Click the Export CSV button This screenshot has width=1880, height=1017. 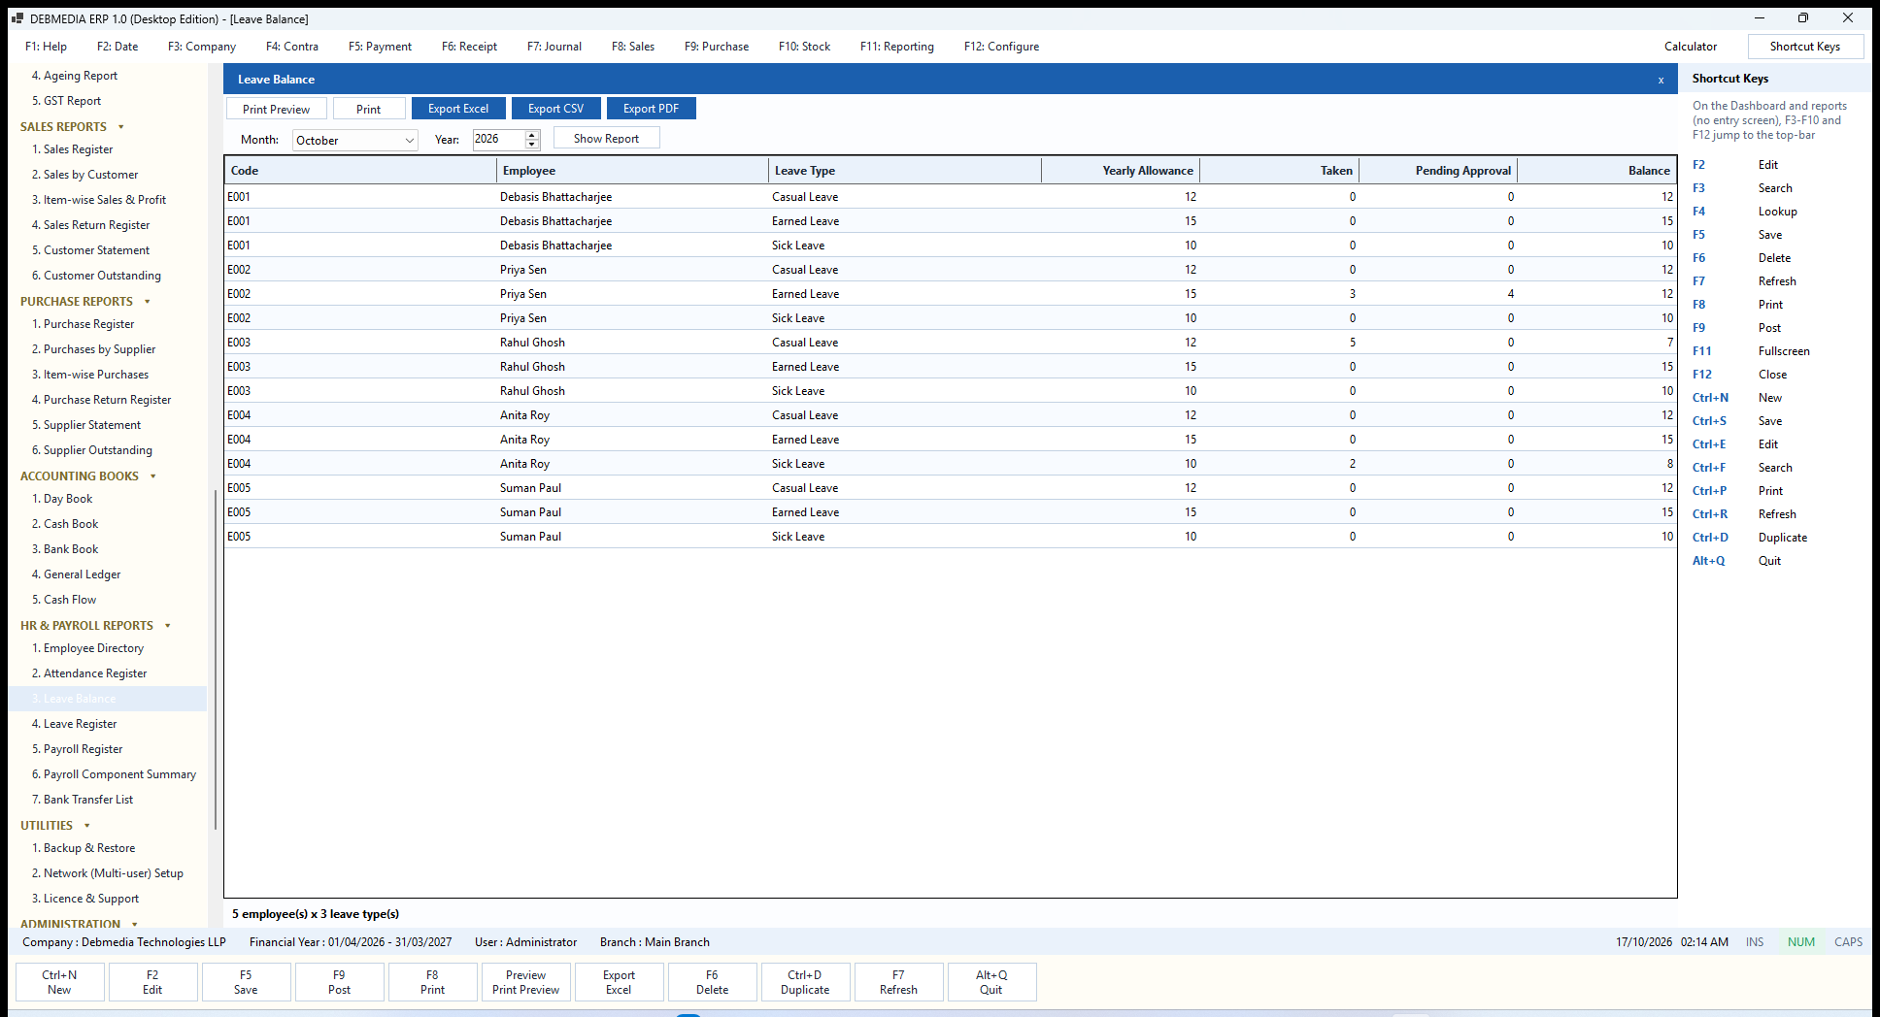(x=555, y=109)
